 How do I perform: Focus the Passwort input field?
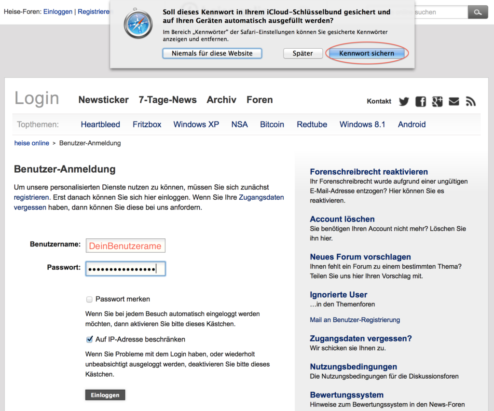(x=125, y=269)
